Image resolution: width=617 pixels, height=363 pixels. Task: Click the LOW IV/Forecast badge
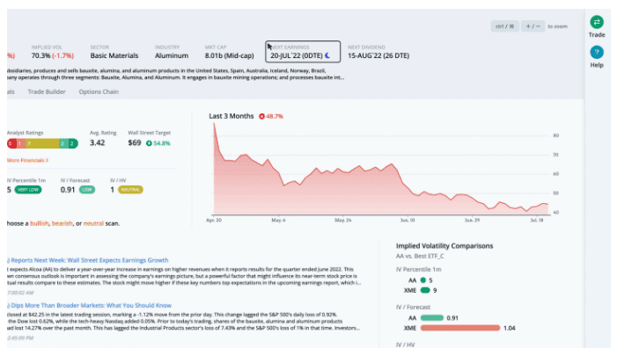point(86,189)
